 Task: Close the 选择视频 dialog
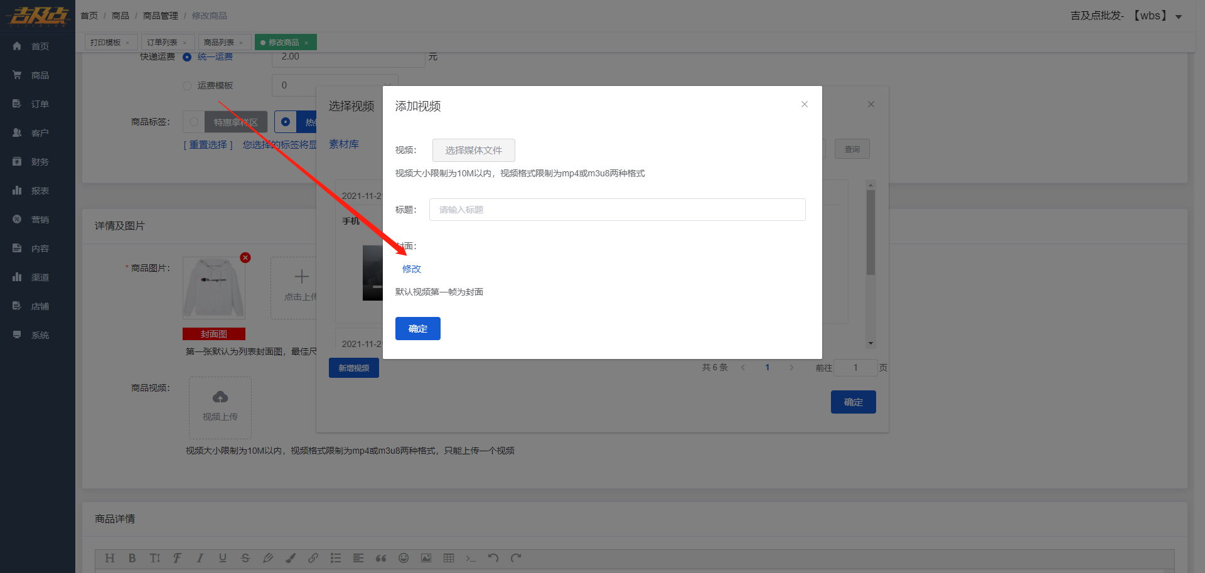871,104
